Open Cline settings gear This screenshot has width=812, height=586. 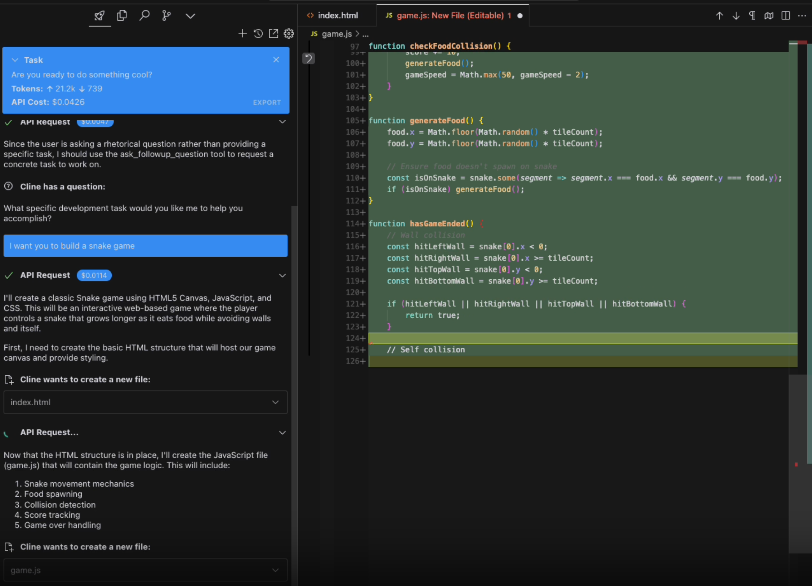[289, 33]
